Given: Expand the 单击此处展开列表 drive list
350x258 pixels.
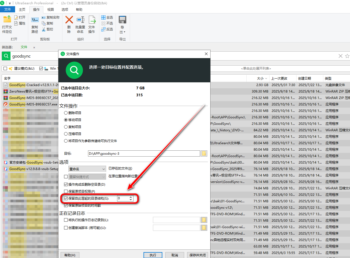Looking at the screenshot, I should point(256,69).
